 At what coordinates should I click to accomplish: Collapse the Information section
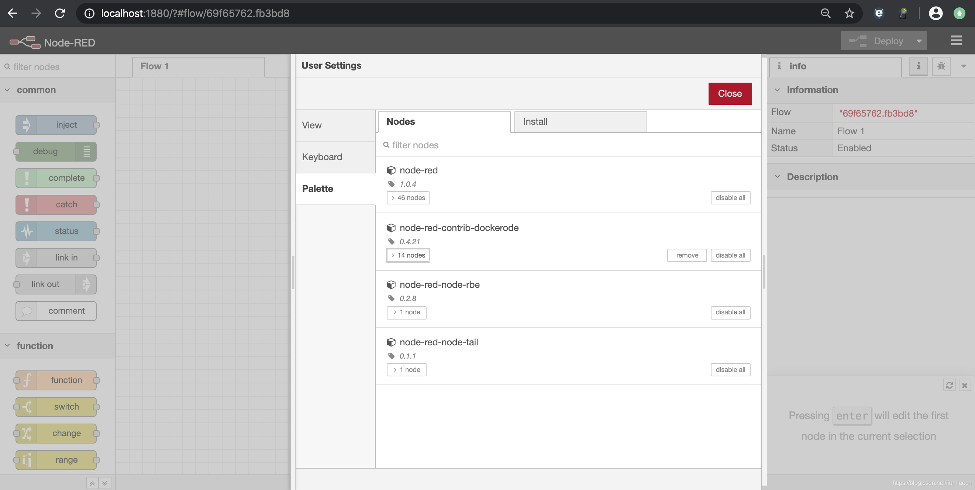tap(871, 90)
